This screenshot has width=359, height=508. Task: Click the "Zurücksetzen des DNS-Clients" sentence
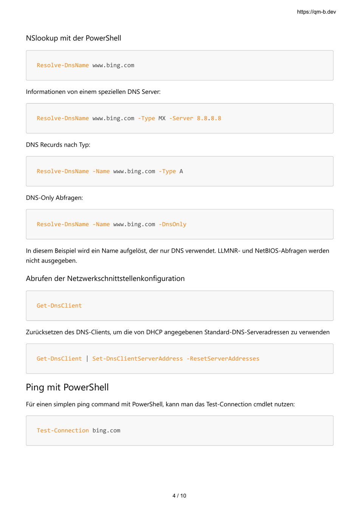[177, 332]
